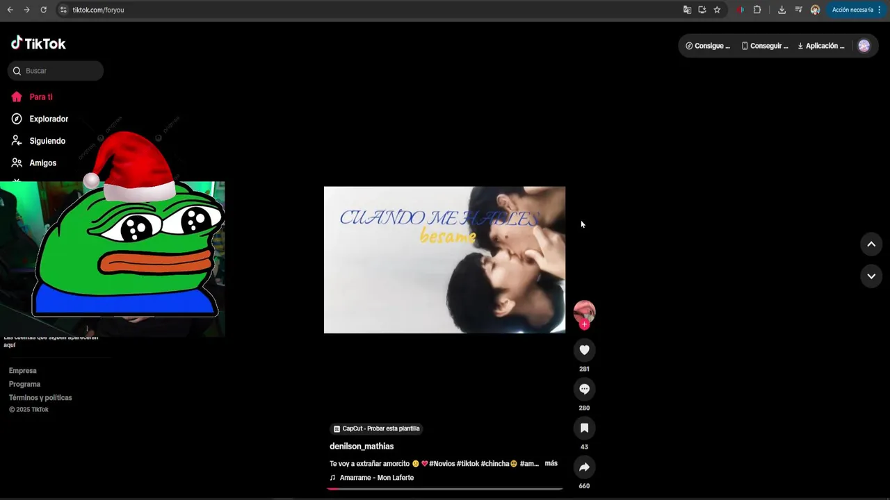Click the Para ti home icon
This screenshot has height=500, width=890.
point(17,97)
